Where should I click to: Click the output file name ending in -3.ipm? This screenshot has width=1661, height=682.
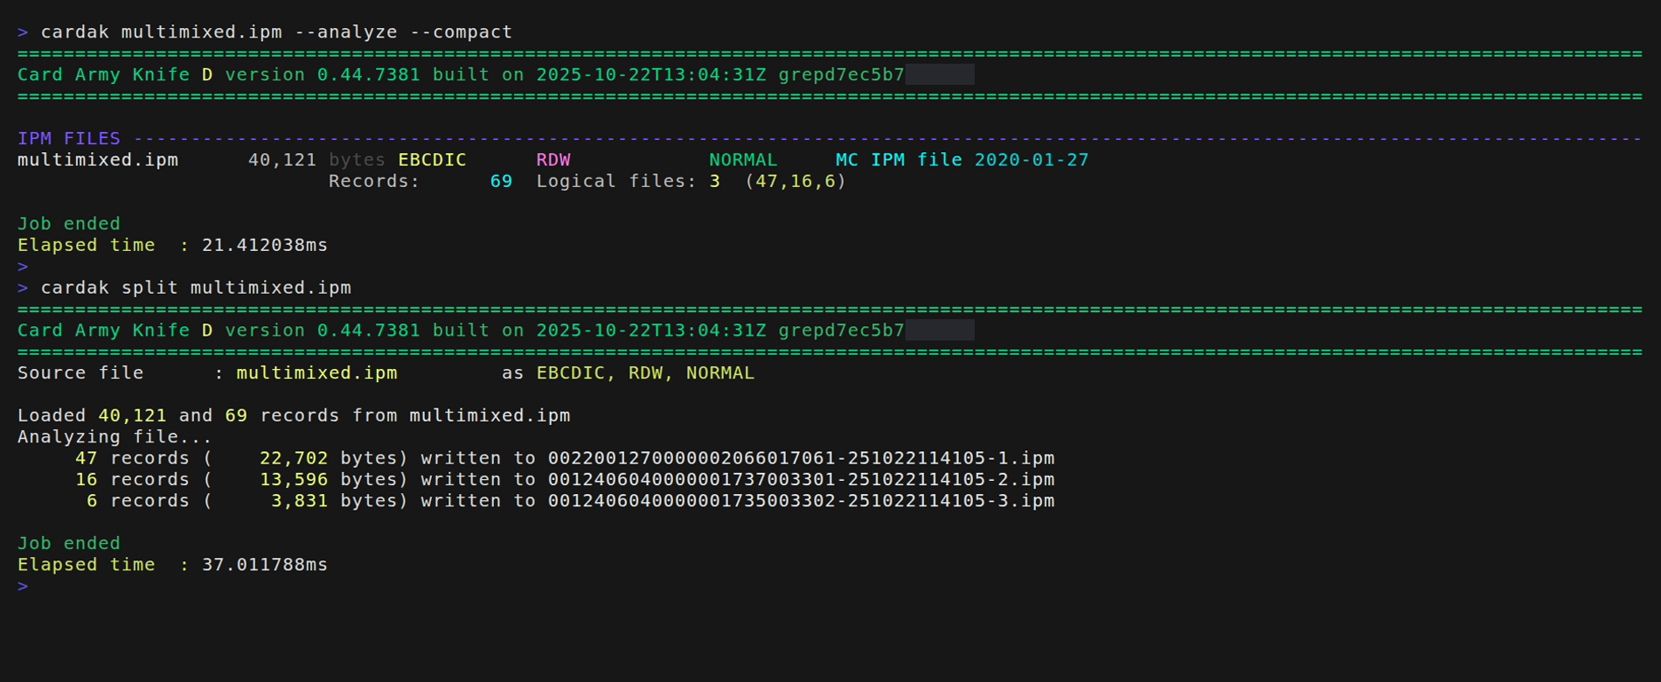coord(801,501)
